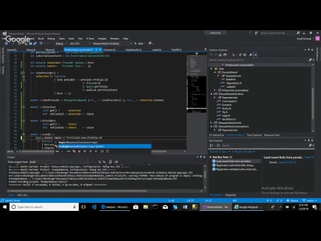Click the Solution Explorer vertical scrollbar thumb
This screenshot has height=241, width=321.
click(x=313, y=103)
